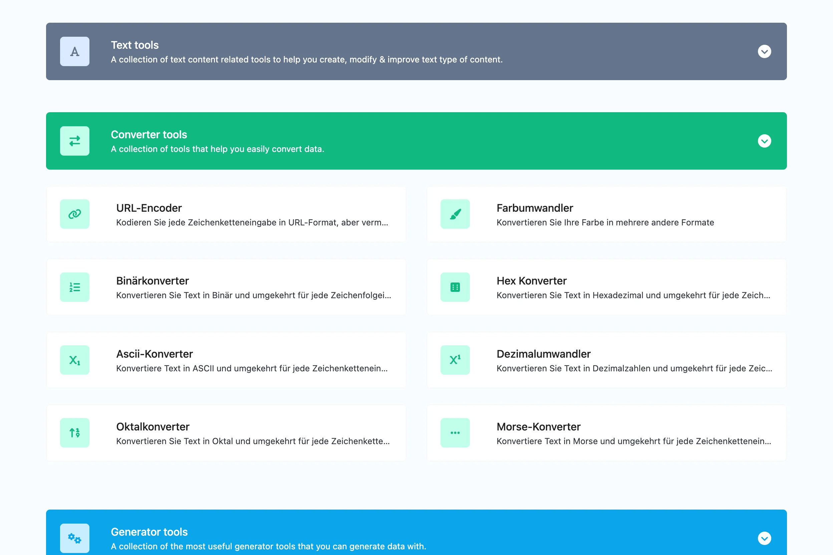Click the Morse-Konverter three dots icon

pos(455,432)
